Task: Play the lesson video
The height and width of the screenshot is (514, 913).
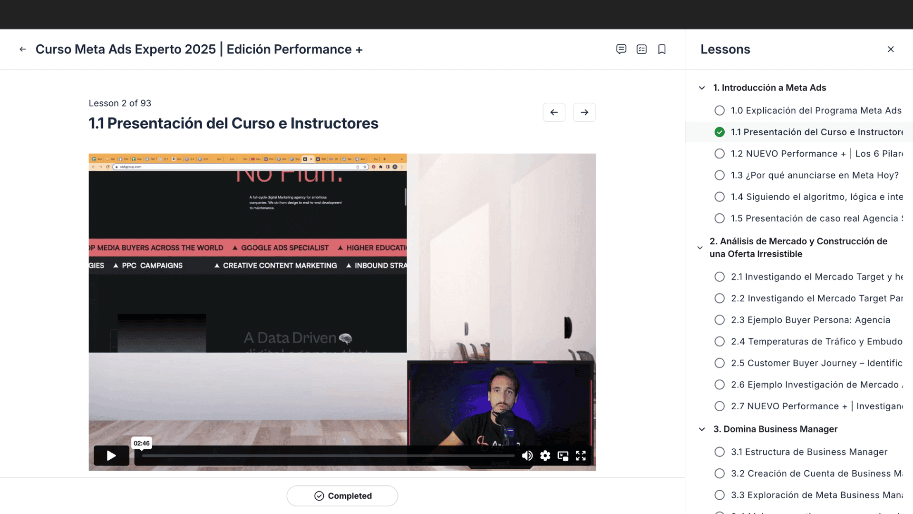Action: (111, 456)
